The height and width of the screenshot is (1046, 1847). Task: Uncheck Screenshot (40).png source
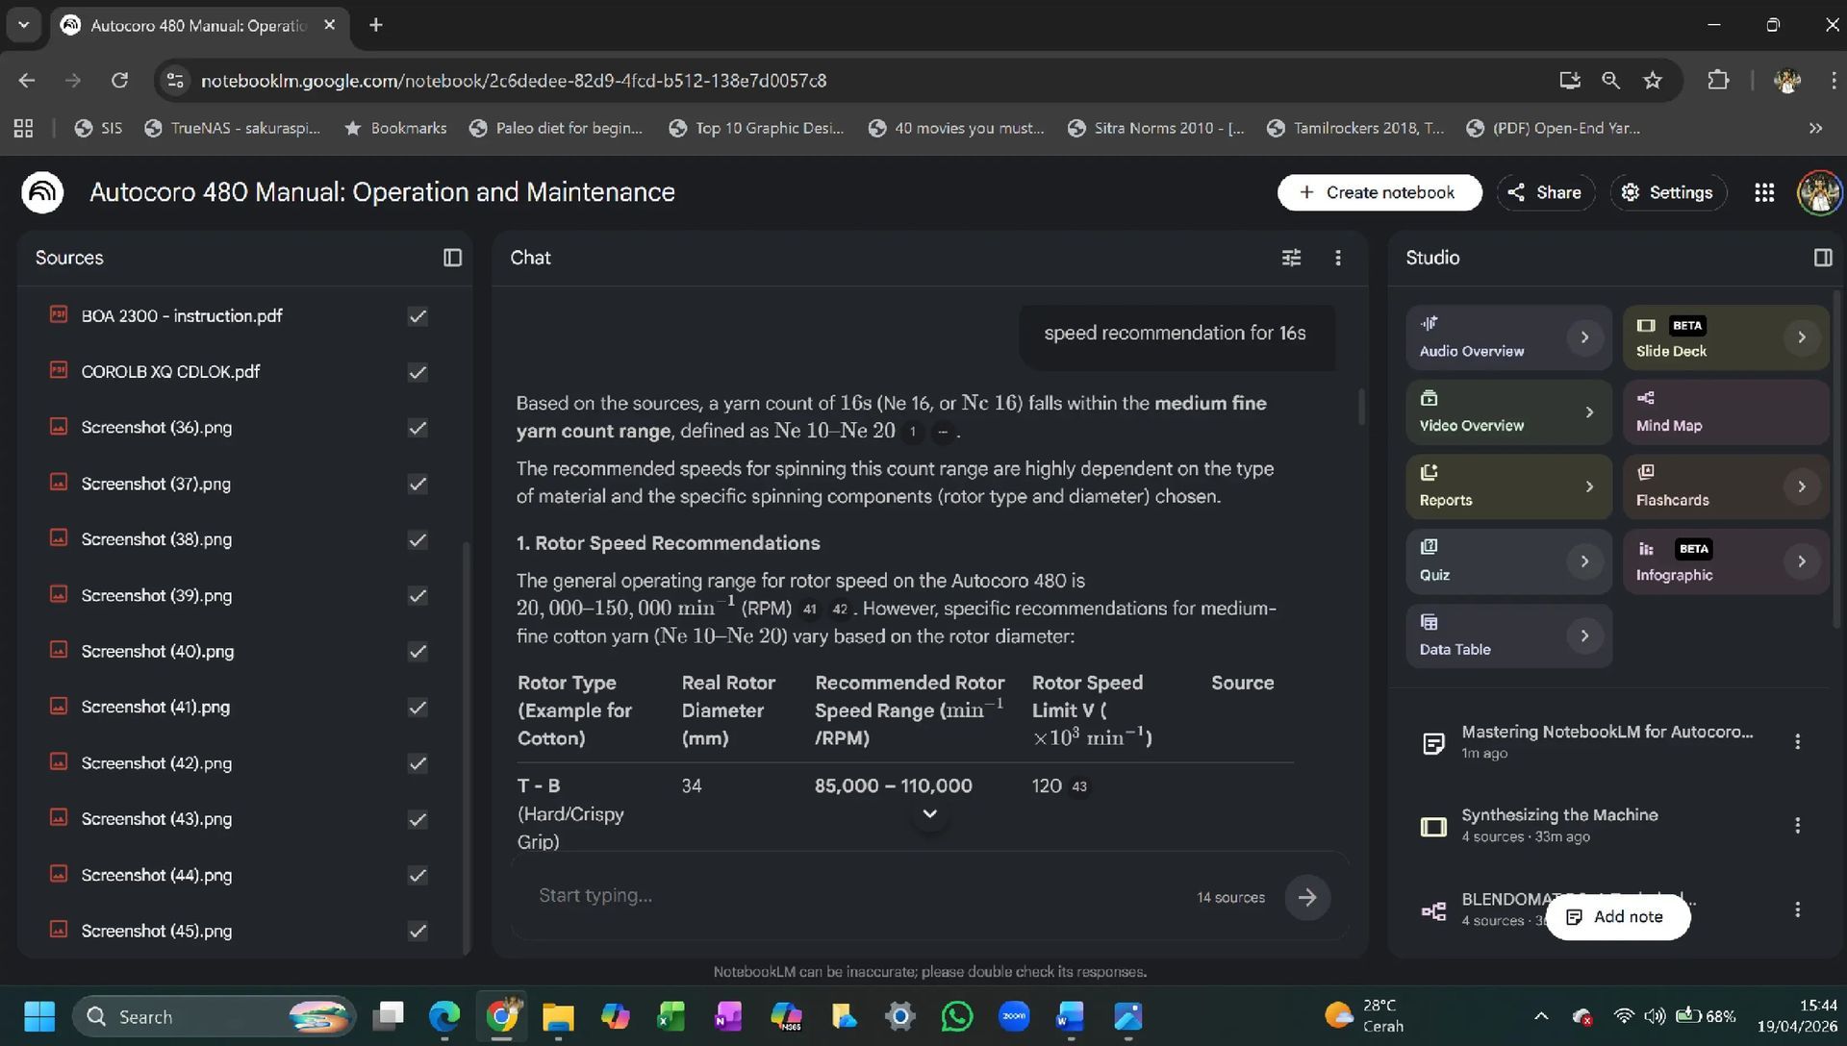click(x=417, y=651)
